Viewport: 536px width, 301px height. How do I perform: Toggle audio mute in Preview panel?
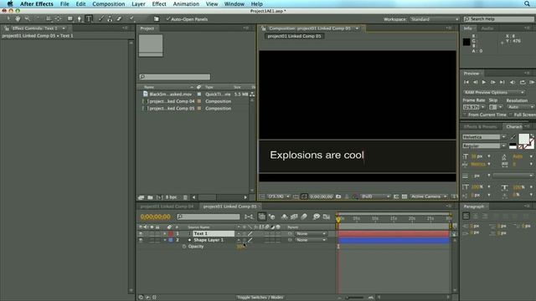[512, 82]
